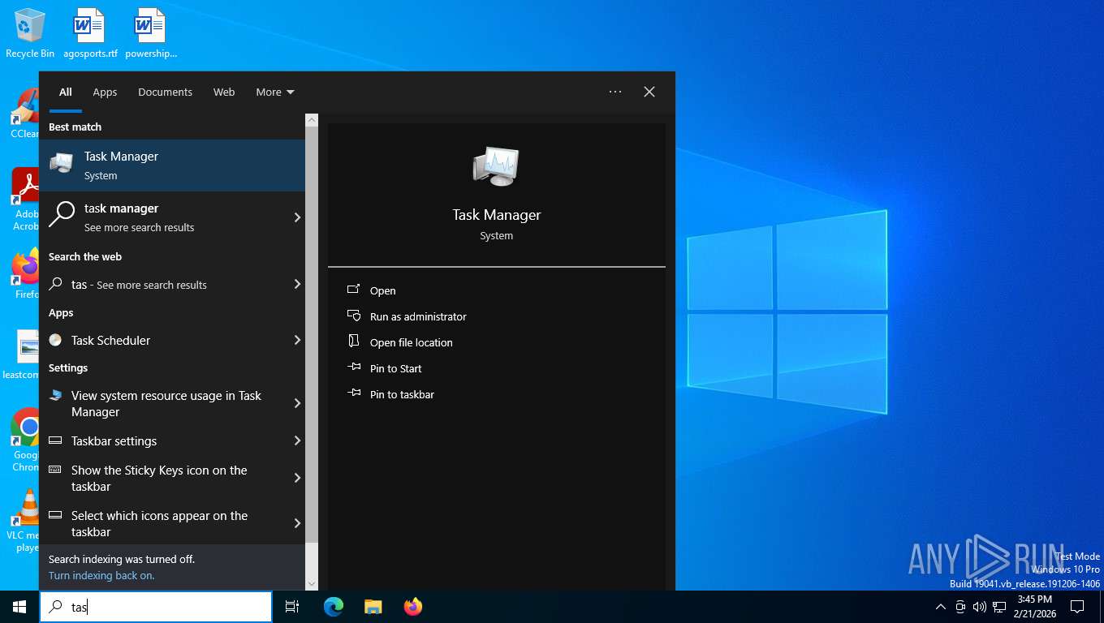Screen dimensions: 1104x623
Task: Open the Windows Start button
Action: tap(19, 607)
